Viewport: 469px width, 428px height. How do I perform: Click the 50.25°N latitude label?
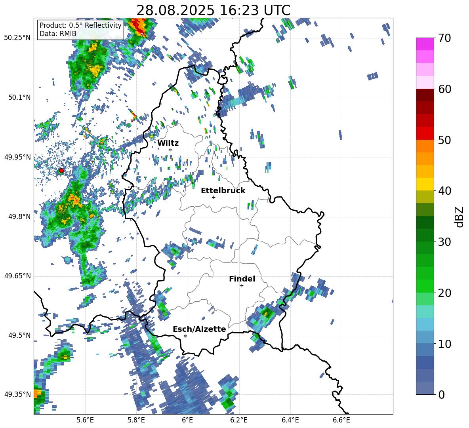(x=17, y=38)
